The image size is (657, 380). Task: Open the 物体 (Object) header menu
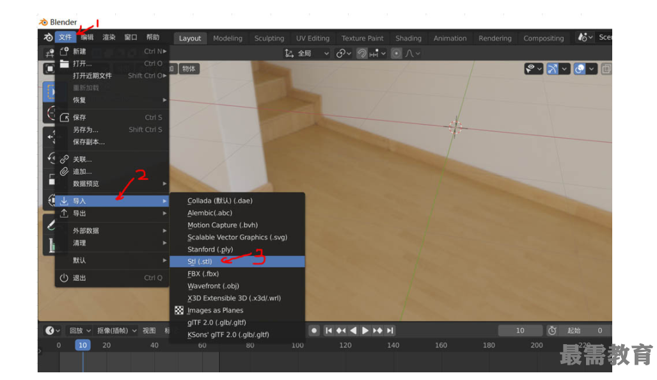[189, 68]
